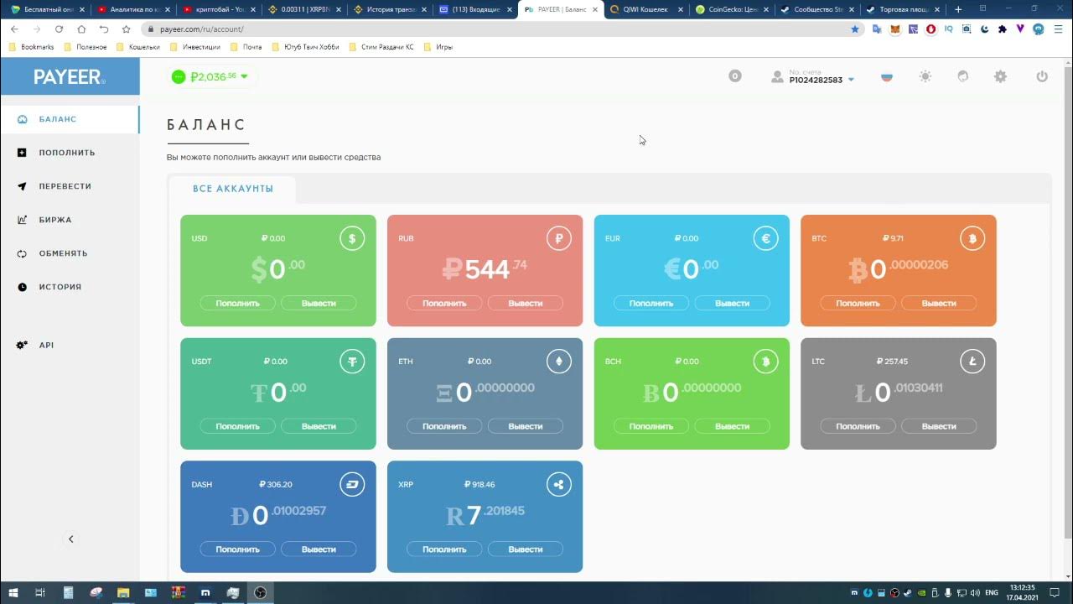Select the Все аккаунты tab
1073x604 pixels.
coord(233,189)
